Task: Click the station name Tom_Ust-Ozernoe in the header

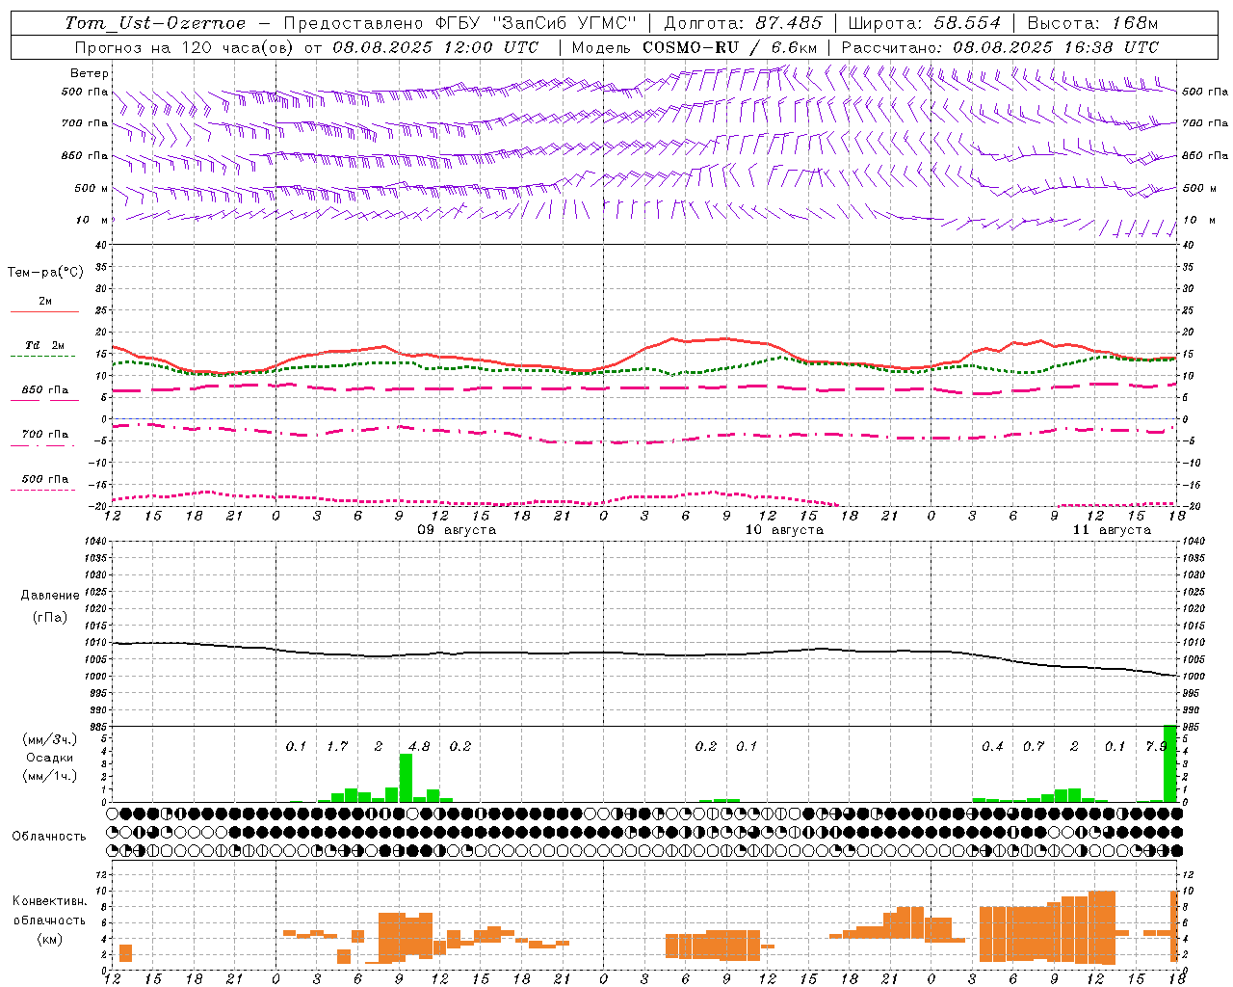Action: pos(155,23)
